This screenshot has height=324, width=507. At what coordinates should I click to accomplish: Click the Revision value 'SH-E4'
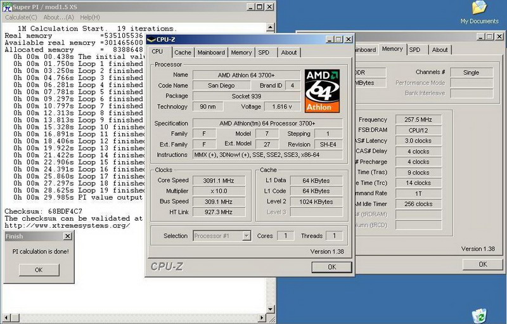[328, 144]
